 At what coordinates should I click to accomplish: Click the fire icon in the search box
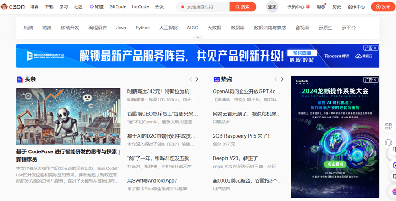tap(182, 7)
